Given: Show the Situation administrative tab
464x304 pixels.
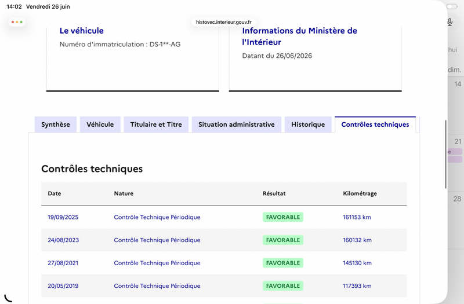Looking at the screenshot, I should coord(237,124).
